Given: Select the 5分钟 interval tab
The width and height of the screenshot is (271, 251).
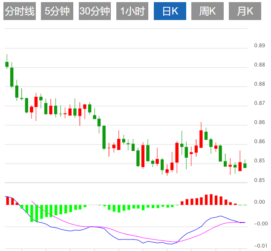Looking at the screenshot, I should pyautogui.click(x=57, y=11).
